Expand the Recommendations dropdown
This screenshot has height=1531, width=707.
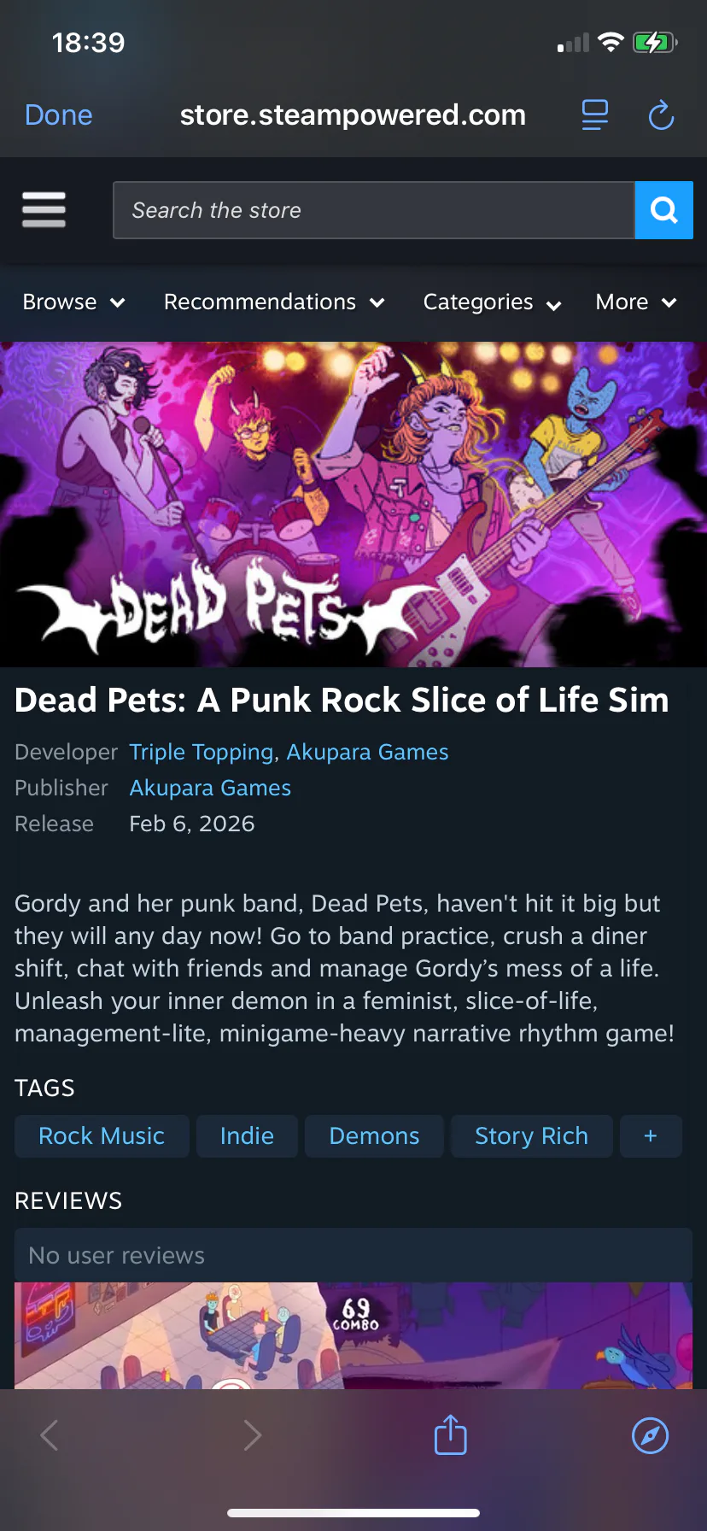pyautogui.click(x=274, y=302)
